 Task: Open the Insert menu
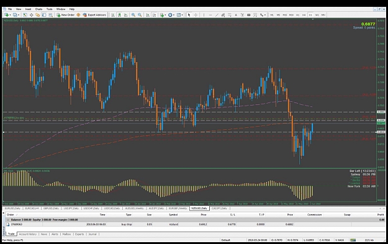click(28, 9)
